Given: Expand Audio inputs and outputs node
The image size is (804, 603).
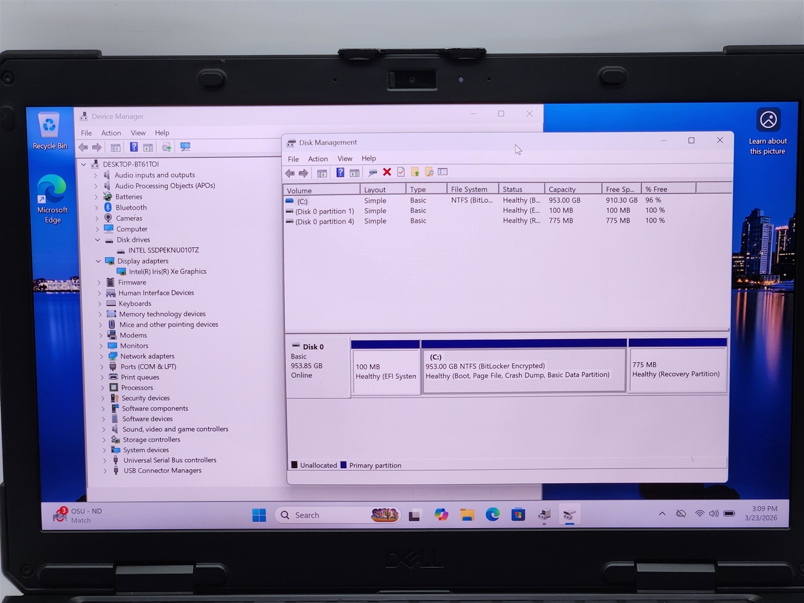Looking at the screenshot, I should [x=95, y=175].
